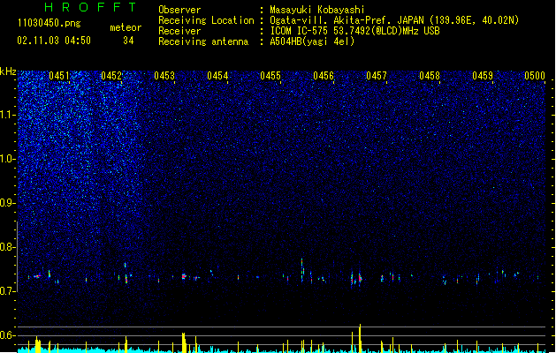
Task: Click the Receiver label
Action: click(179, 31)
